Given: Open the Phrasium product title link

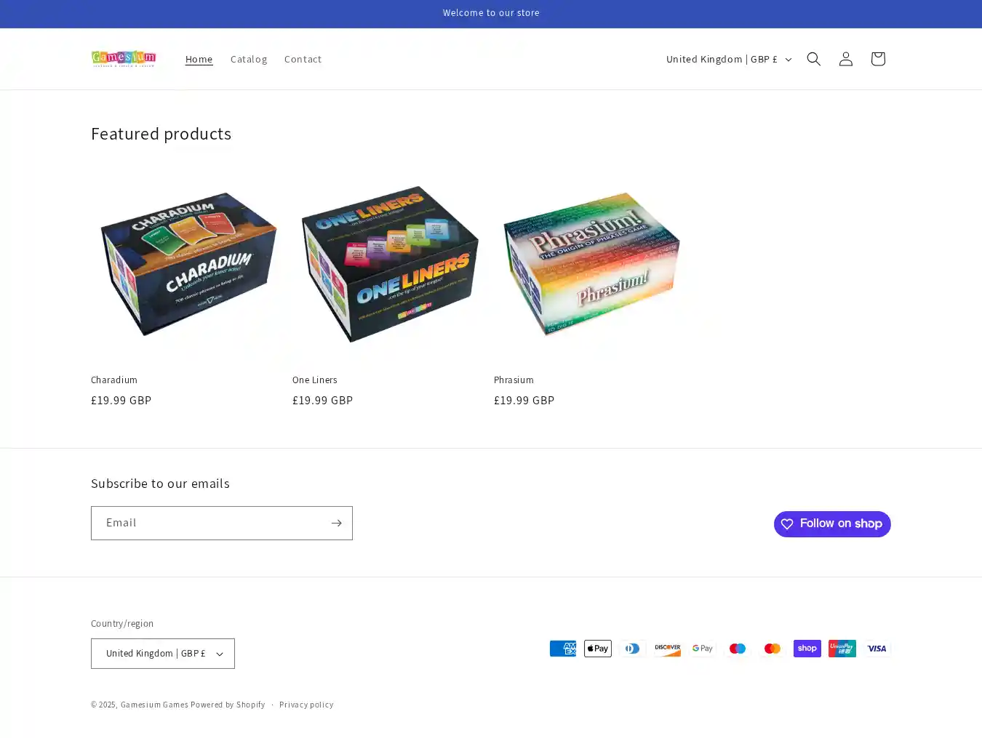Looking at the screenshot, I should tap(514, 380).
